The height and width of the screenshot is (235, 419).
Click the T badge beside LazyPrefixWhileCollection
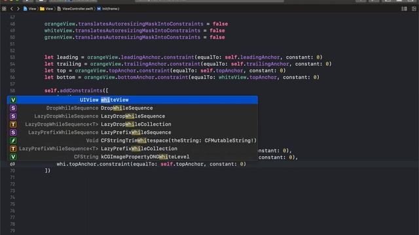point(13,149)
